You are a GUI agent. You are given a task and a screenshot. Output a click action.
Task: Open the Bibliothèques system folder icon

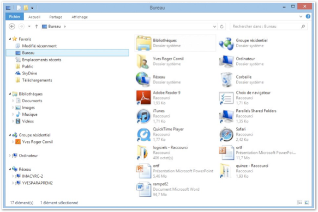pyautogui.click(x=143, y=43)
